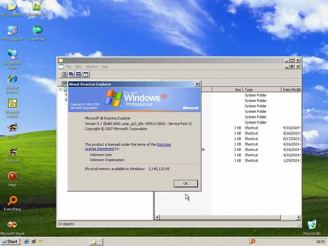This screenshot has width=328, height=246.
Task: Click the taskbar clock showing 04:51
Action: (321, 242)
